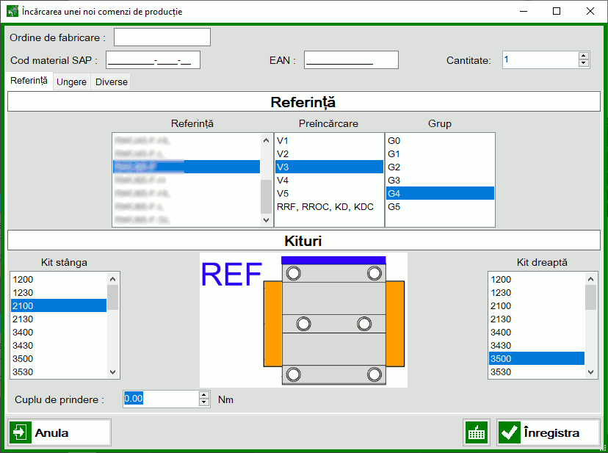Select 1230 in Kit dreaptă list
The width and height of the screenshot is (608, 453).
point(536,292)
